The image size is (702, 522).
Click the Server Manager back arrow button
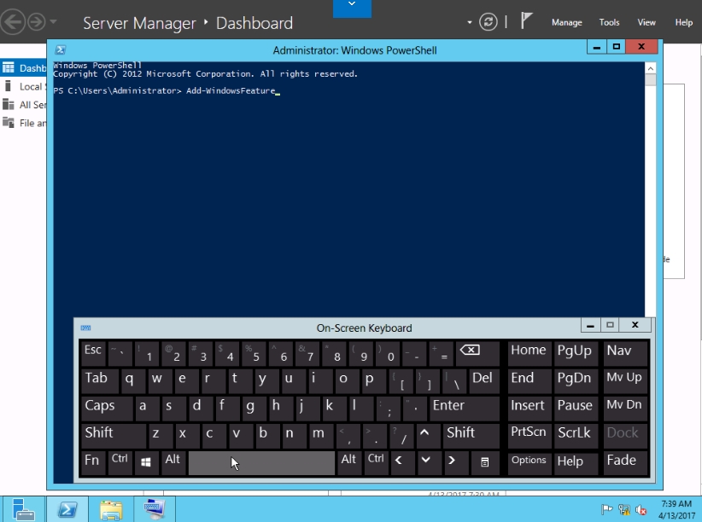click(x=12, y=22)
